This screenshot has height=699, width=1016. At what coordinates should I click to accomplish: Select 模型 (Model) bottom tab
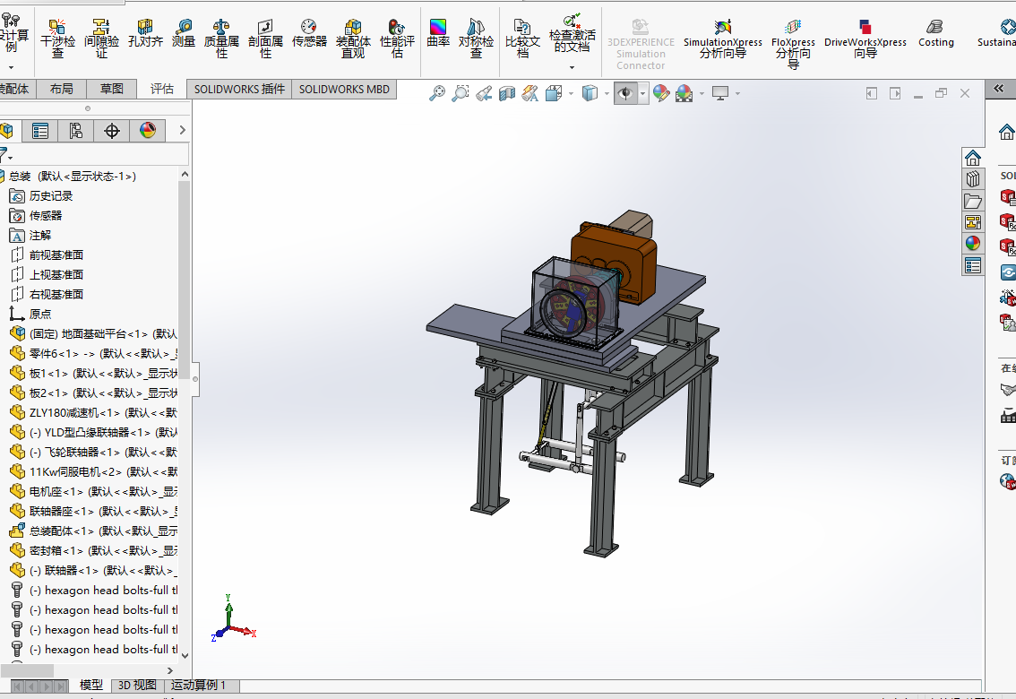point(90,686)
